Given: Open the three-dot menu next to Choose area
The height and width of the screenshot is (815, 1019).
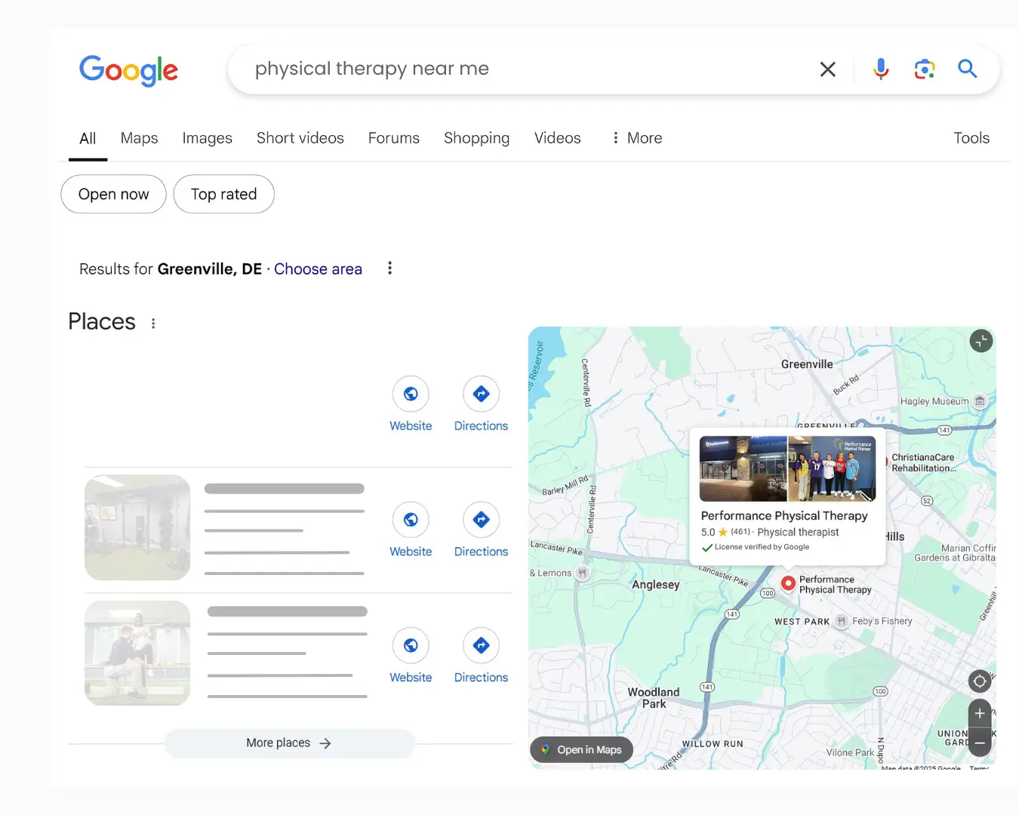Looking at the screenshot, I should 389,268.
